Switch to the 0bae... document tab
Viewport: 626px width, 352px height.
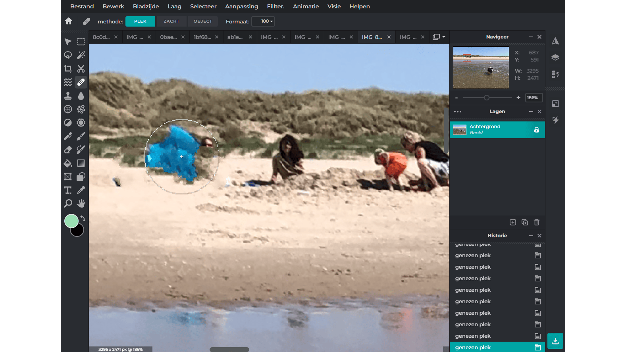point(168,37)
